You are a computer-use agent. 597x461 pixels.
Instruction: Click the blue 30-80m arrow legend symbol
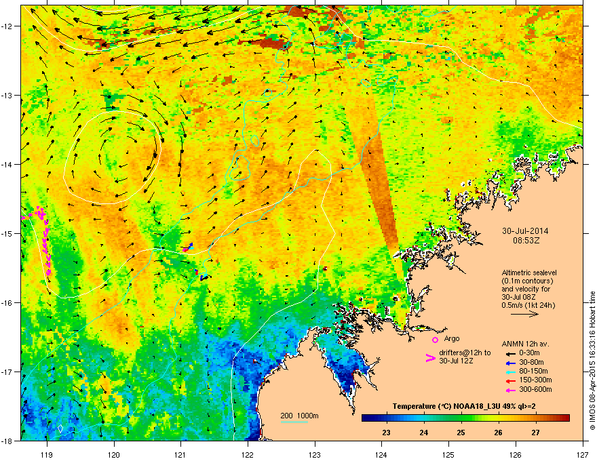510,363
